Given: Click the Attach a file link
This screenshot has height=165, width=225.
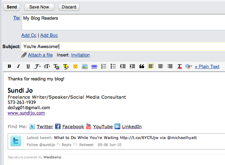Looking at the screenshot, I should pyautogui.click(x=40, y=55).
